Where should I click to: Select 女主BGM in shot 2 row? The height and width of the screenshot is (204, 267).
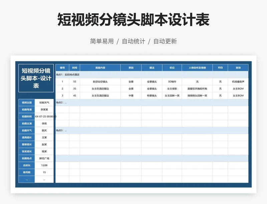tap(238, 89)
